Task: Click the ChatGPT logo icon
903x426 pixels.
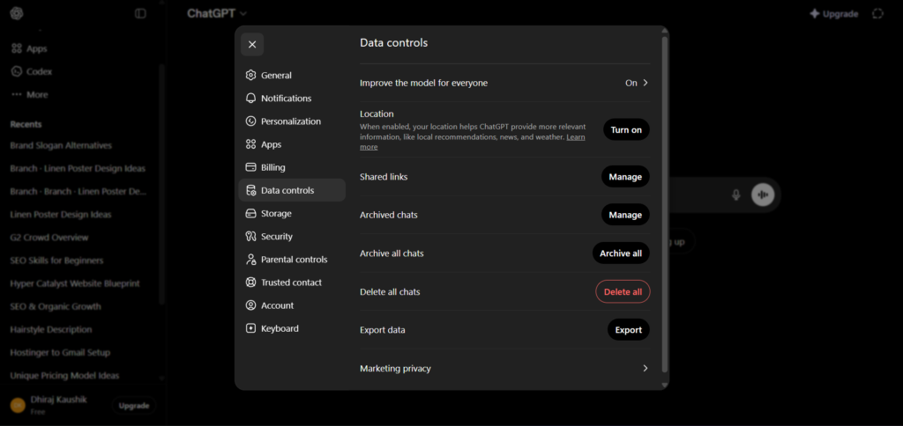Action: (16, 13)
